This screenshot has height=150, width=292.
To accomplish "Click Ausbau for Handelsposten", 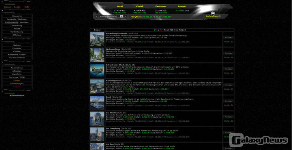I will [228, 85].
